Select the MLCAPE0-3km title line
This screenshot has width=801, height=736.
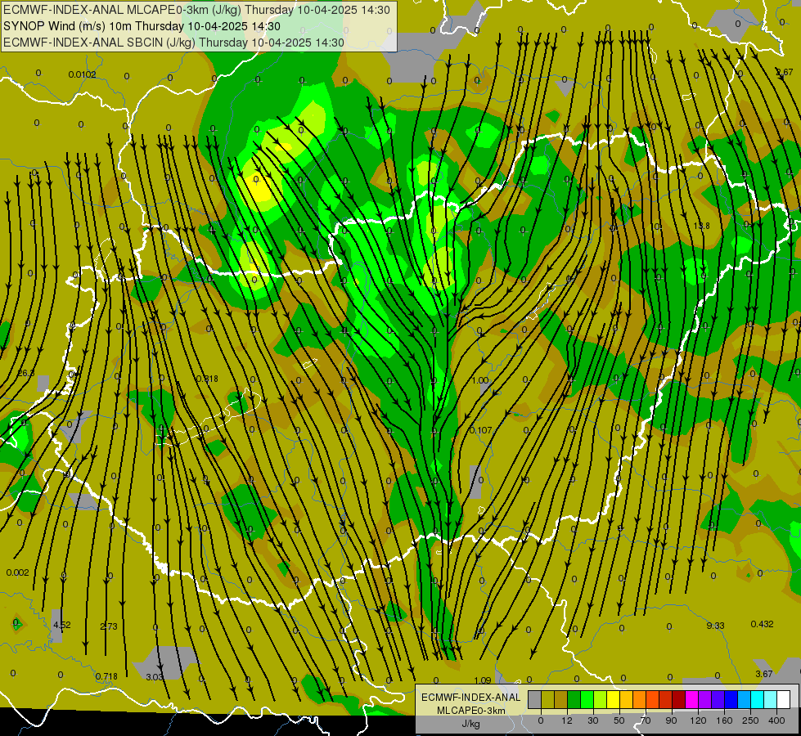pyautogui.click(x=196, y=10)
